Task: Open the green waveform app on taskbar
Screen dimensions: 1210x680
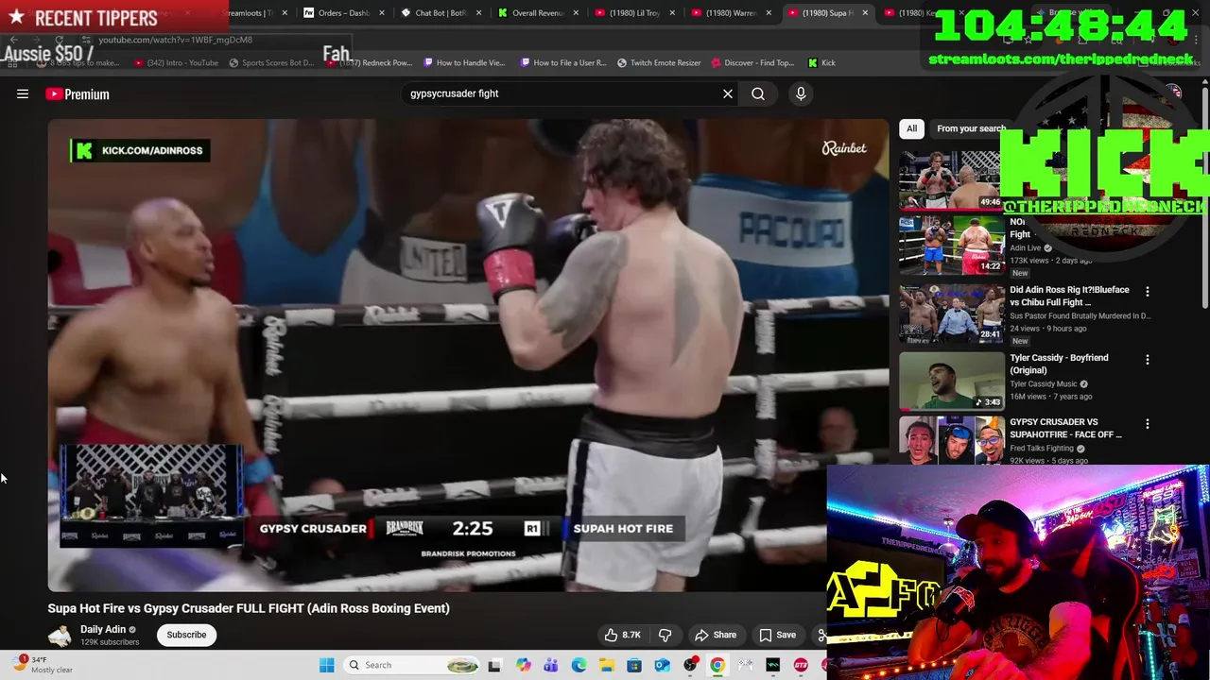Action: coord(773,665)
